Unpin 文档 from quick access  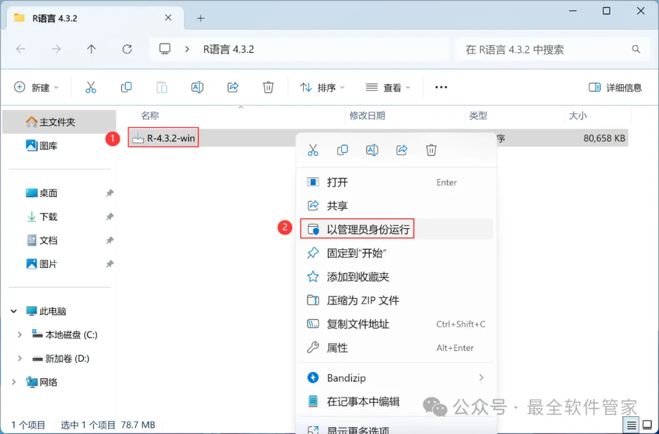pyautogui.click(x=110, y=241)
